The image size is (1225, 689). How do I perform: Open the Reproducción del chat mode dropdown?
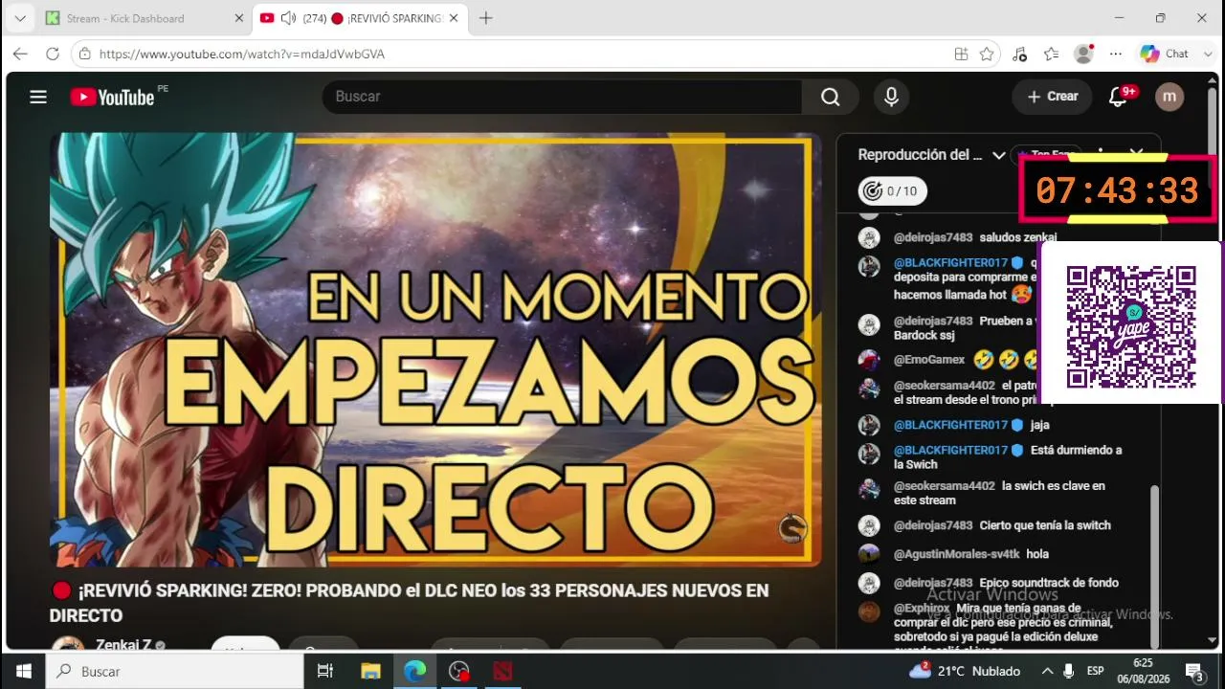click(998, 155)
